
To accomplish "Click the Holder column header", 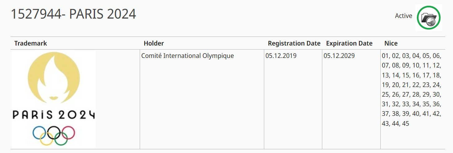I will pos(154,43).
